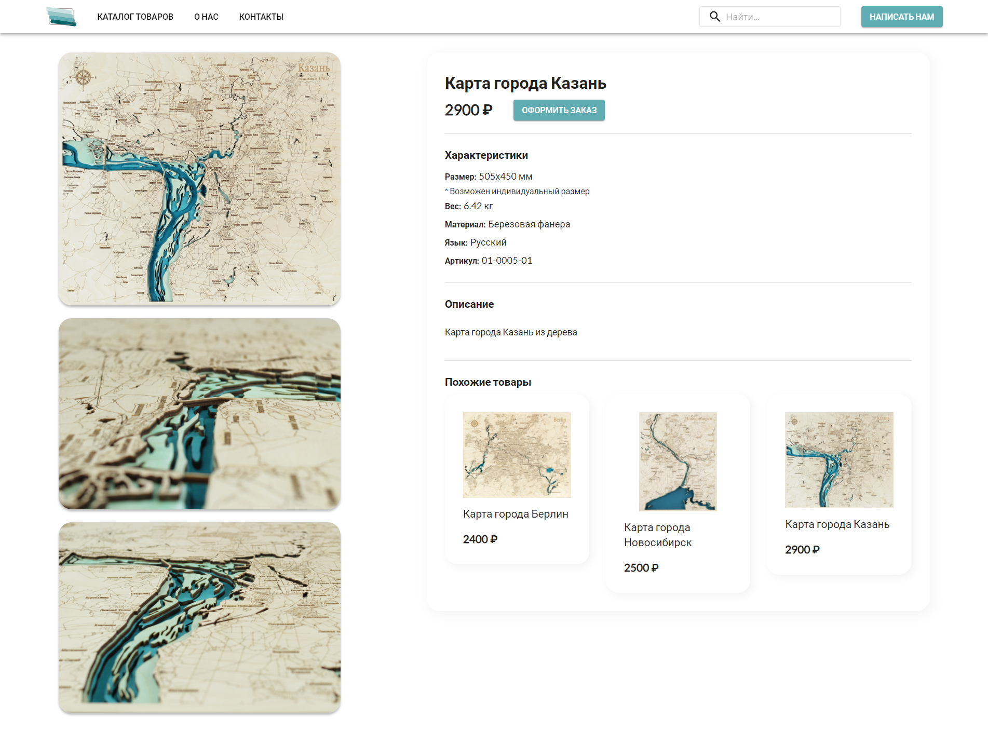
Task: Click the Описание heading
Action: click(x=469, y=304)
